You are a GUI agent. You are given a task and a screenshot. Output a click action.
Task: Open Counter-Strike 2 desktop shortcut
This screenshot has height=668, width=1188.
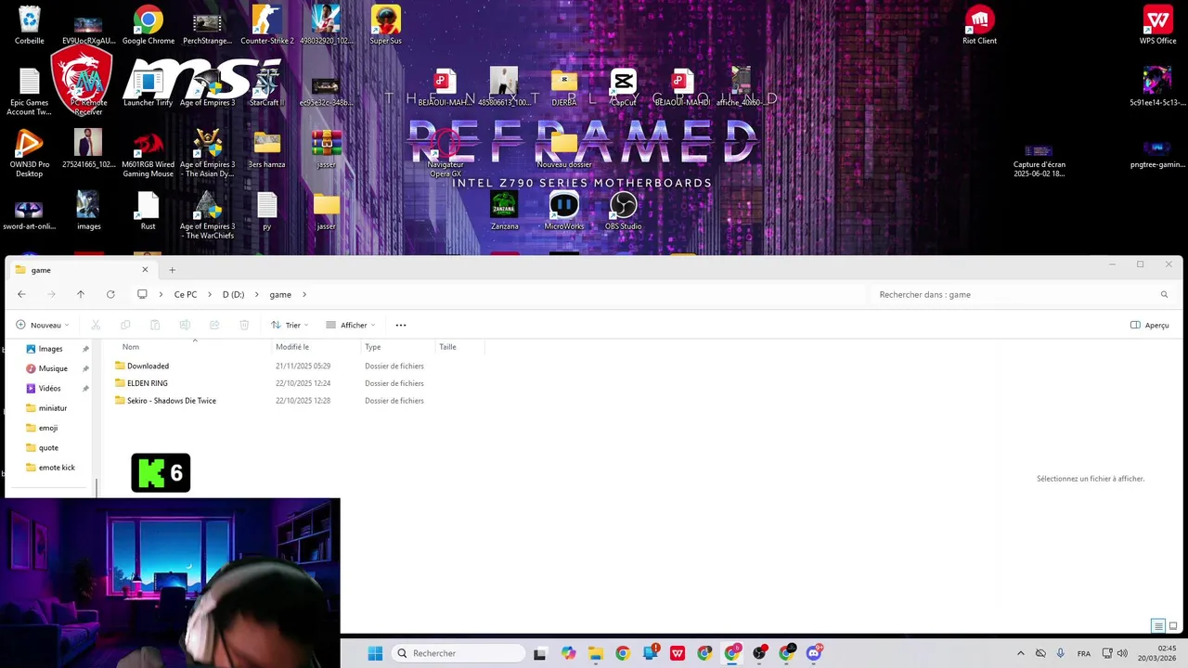[267, 25]
